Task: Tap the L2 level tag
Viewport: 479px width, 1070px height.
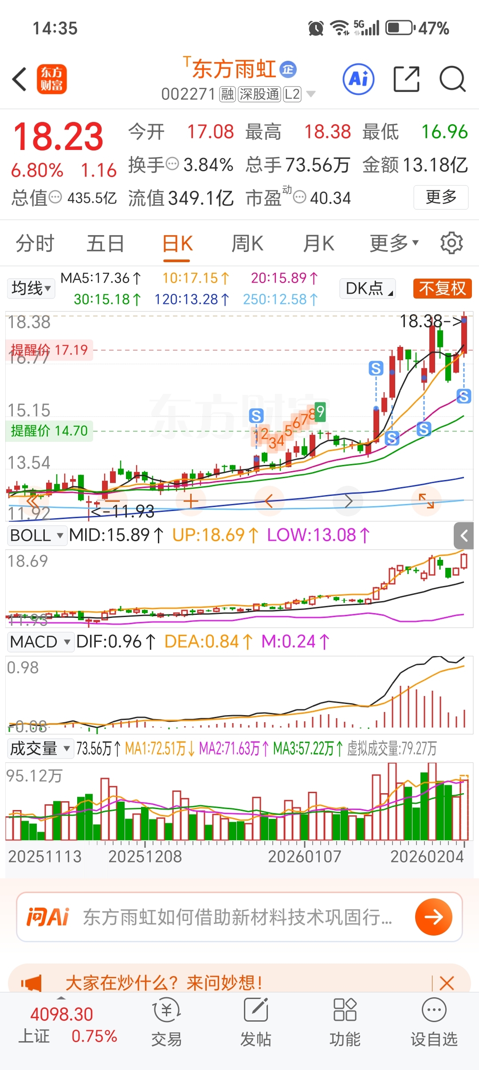Action: (x=292, y=94)
